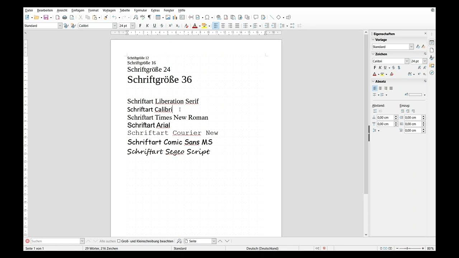Open the Einfügen menu

coord(78,10)
